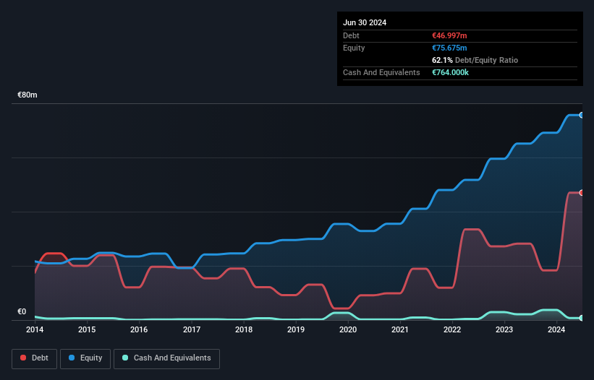594x380 pixels.
Task: Select the Debt endpoint marker on the chart
Action: tap(582, 193)
